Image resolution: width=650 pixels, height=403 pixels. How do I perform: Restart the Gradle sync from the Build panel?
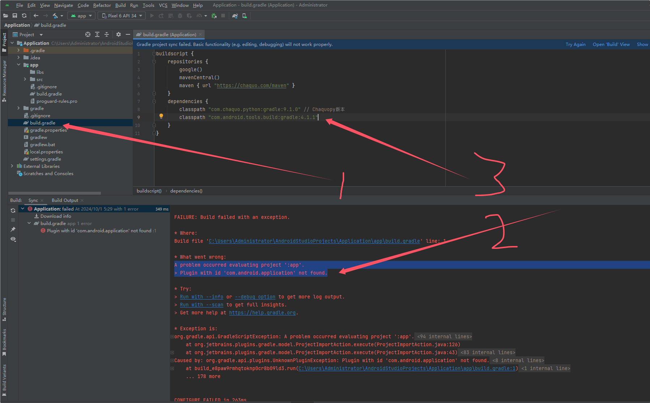click(13, 210)
